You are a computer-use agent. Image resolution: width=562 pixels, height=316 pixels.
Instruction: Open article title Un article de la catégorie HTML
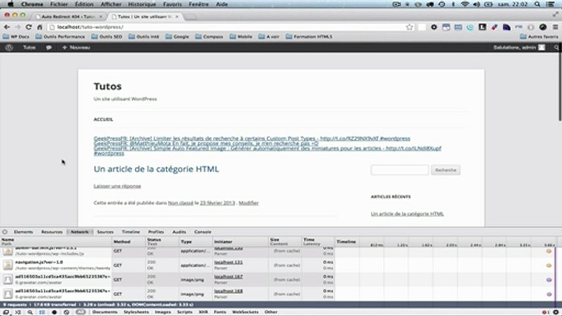coord(156,169)
